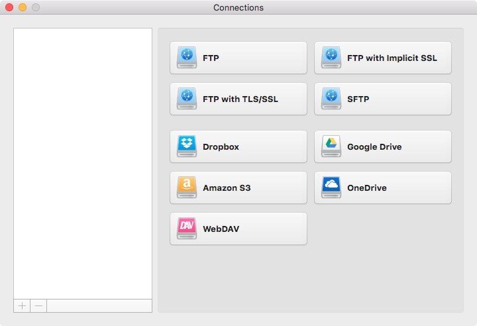Close the Connections window
Viewport: 477px width, 326px height.
click(9, 7)
